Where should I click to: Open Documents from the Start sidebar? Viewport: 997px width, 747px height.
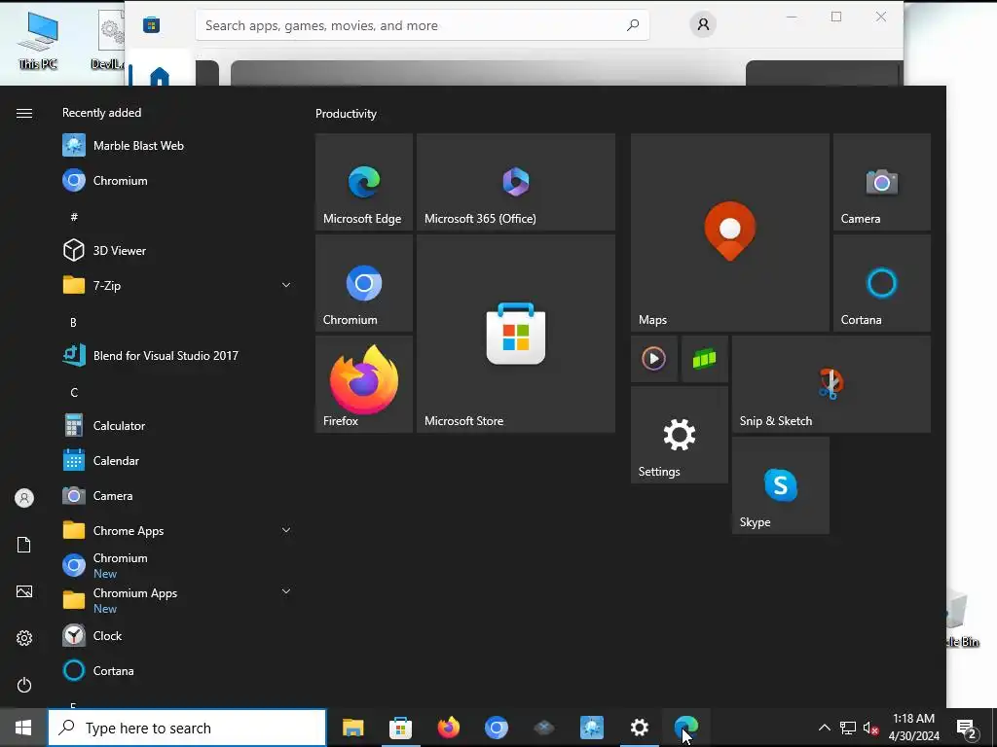pos(24,545)
